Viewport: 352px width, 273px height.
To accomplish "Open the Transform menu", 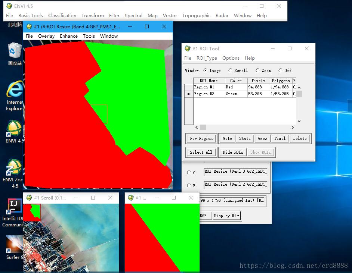I will pyautogui.click(x=93, y=15).
